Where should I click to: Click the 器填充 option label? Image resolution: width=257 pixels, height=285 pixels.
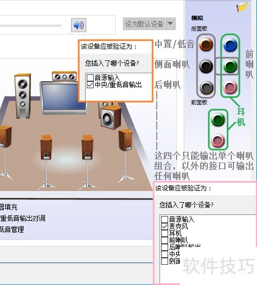click(x=9, y=207)
